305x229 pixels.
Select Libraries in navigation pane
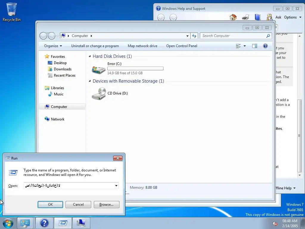click(x=57, y=88)
